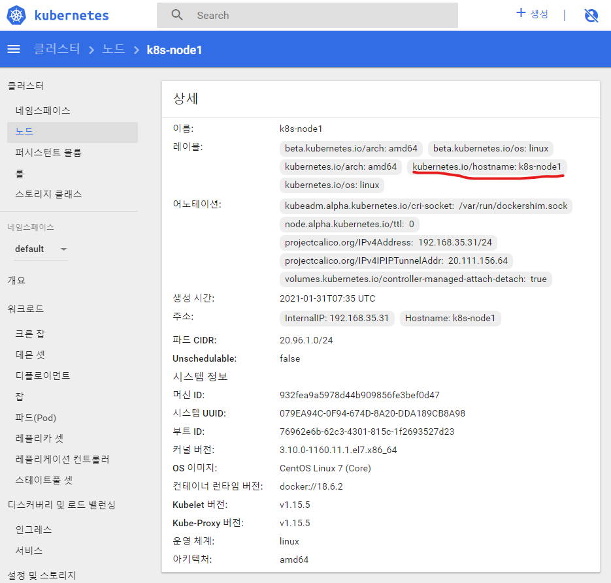The image size is (611, 583).
Task: Click label chip kubernetes.io/os: linux
Action: [x=332, y=185]
